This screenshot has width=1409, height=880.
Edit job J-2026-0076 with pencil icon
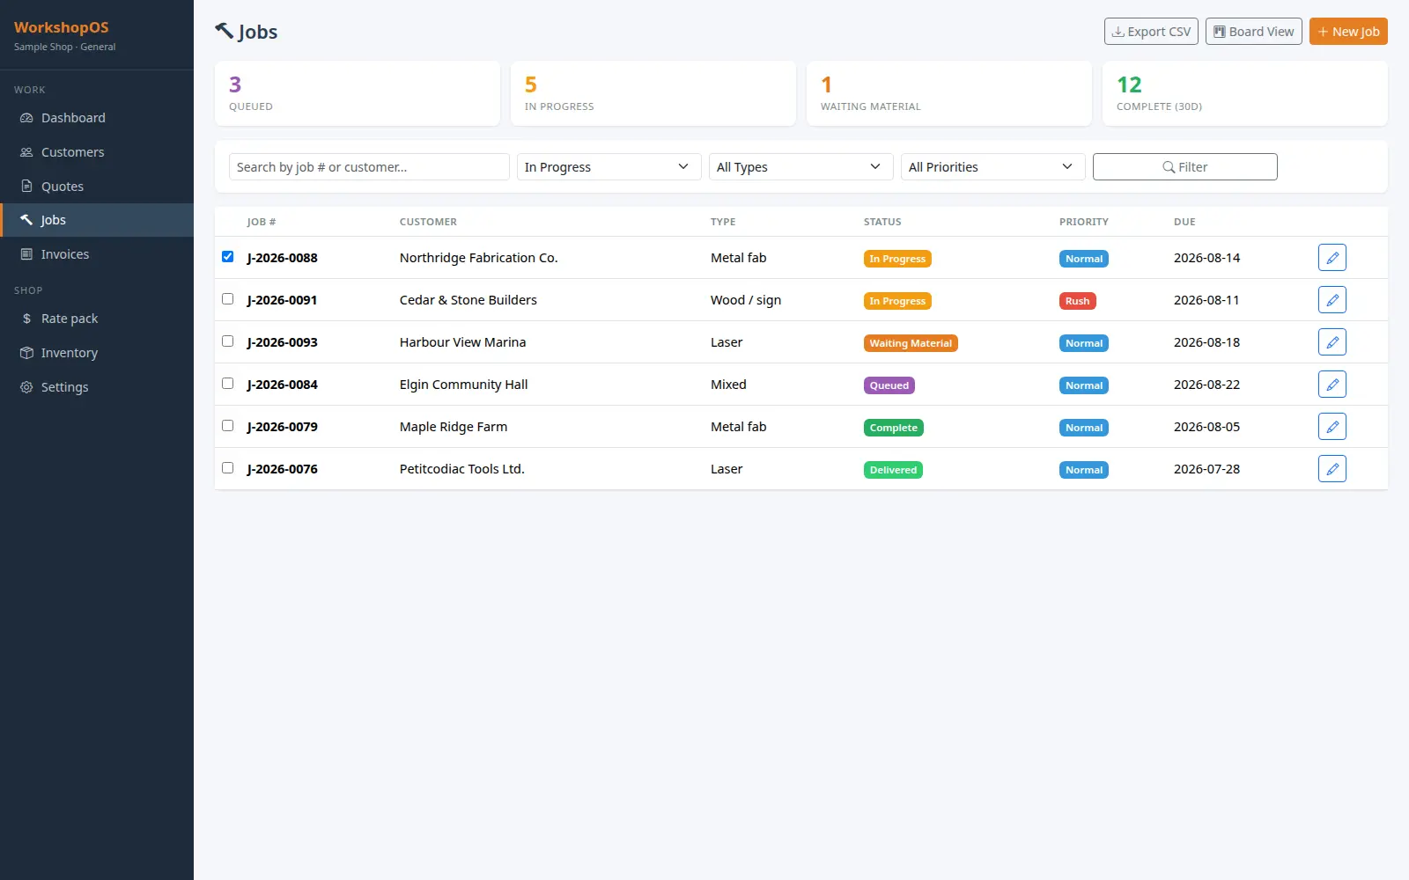(x=1332, y=469)
